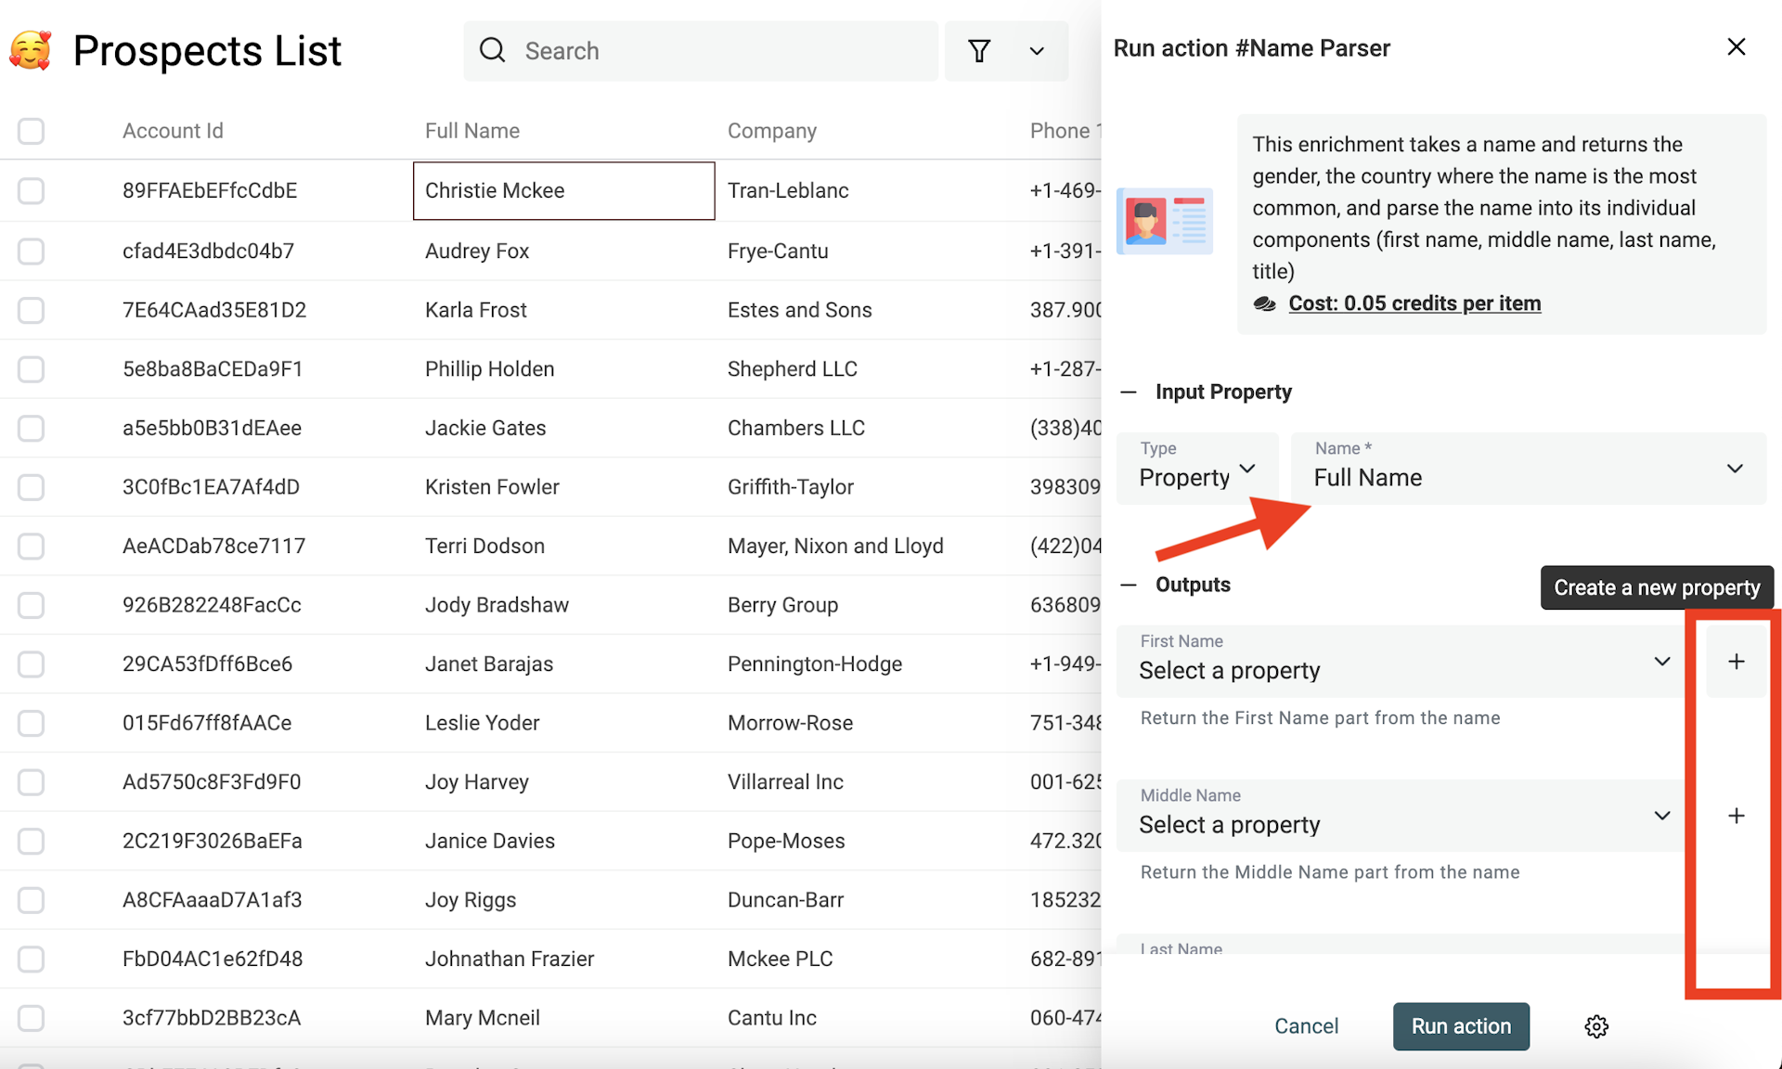The height and width of the screenshot is (1069, 1782).
Task: Open the settings gear next to Run action
Action: [1596, 1026]
